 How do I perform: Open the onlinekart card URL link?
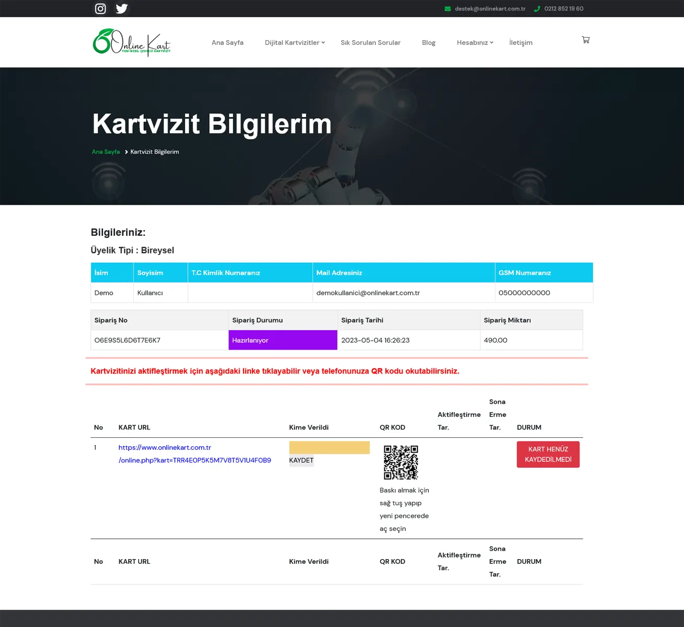point(195,454)
